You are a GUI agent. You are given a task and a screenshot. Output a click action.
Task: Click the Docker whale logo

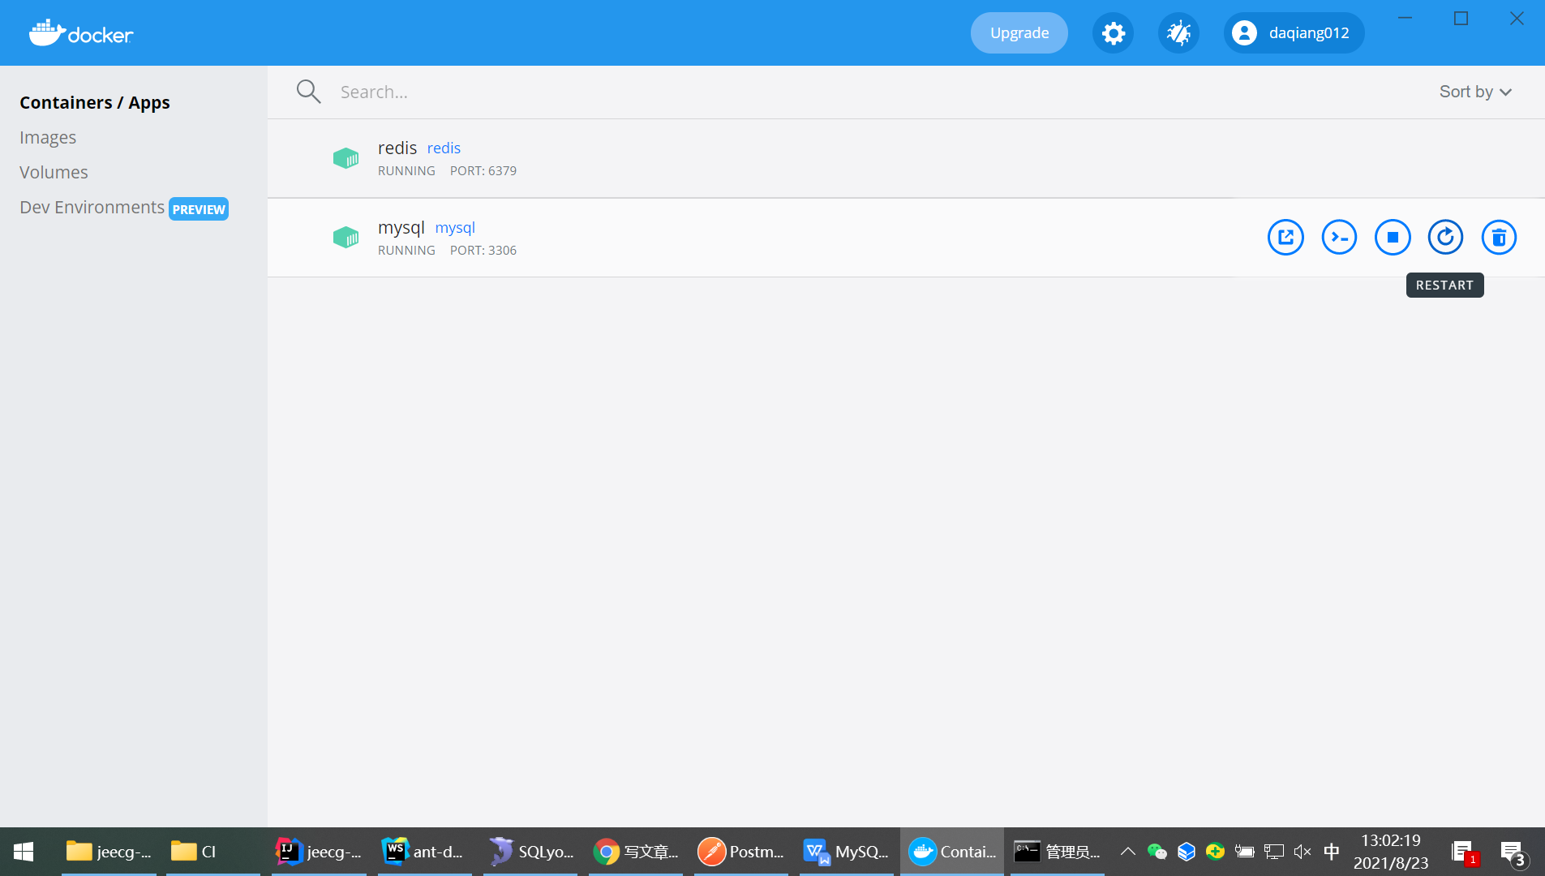click(x=81, y=33)
